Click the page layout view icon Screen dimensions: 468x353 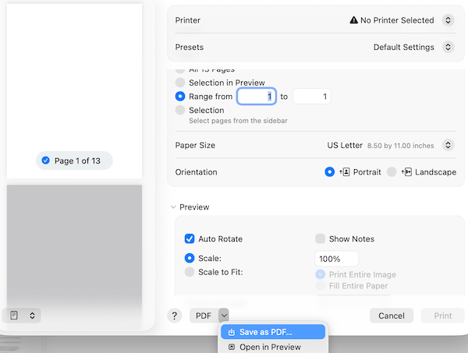tap(14, 315)
